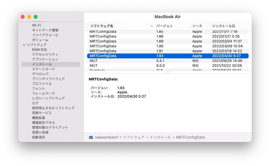The image size is (270, 166).
Task: Close the window with red button
Action: pos(23,17)
